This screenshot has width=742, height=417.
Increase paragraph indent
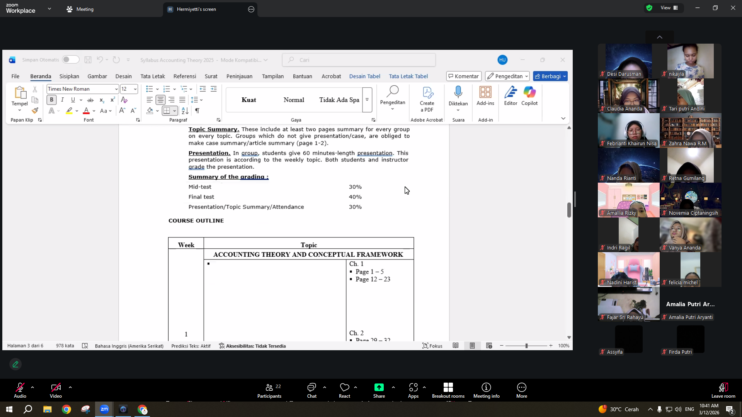coord(214,89)
